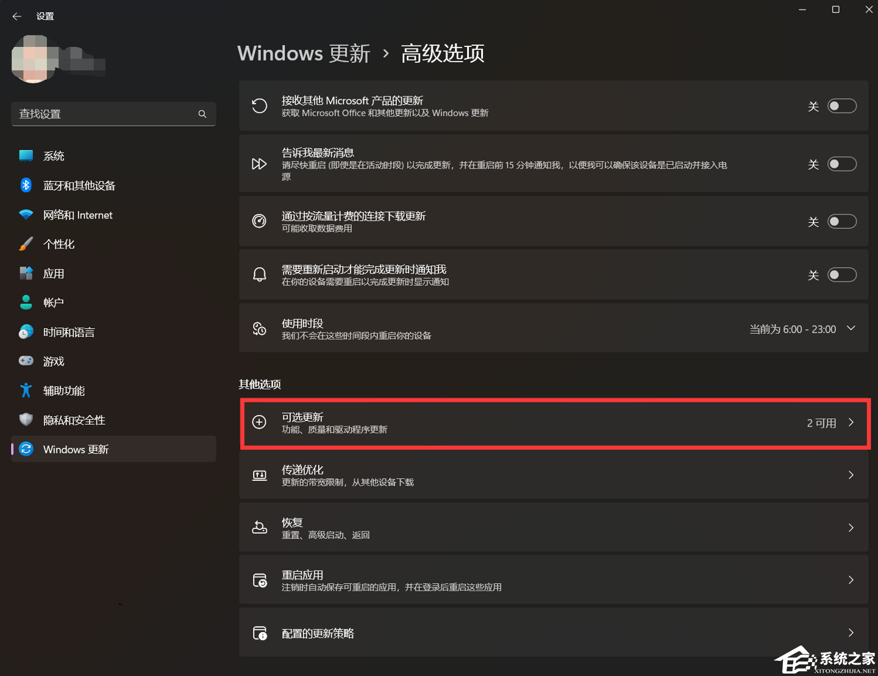Open 恢复 option row title
This screenshot has width=878, height=676.
[x=292, y=522]
